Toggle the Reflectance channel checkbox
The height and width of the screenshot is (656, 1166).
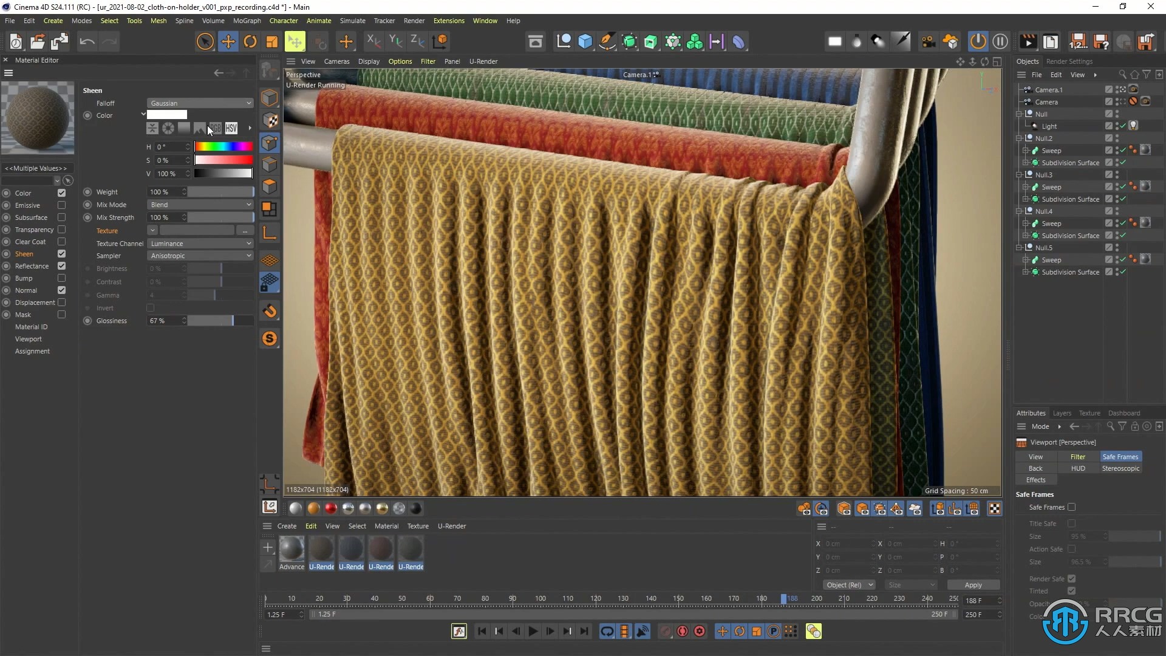click(61, 266)
